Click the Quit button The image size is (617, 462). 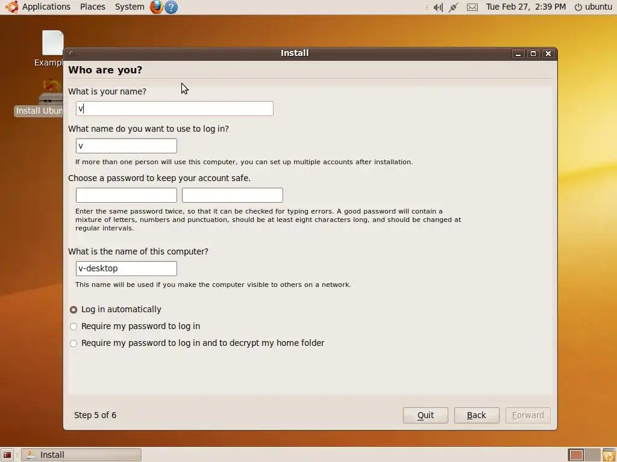425,415
